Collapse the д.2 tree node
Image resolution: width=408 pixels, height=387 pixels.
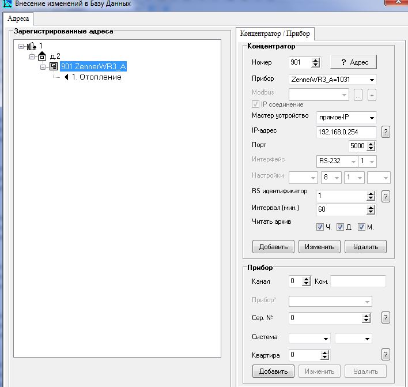(x=32, y=57)
